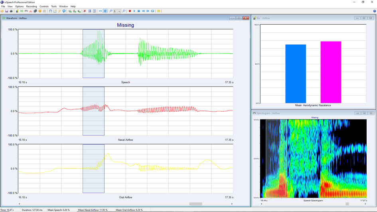Open the Window menu

[63, 6]
